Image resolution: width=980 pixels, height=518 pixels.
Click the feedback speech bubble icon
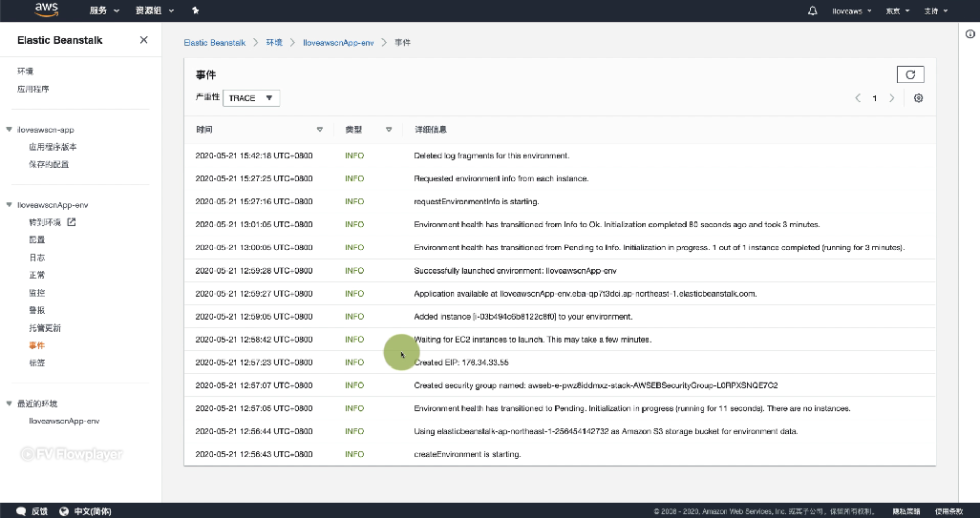click(21, 511)
